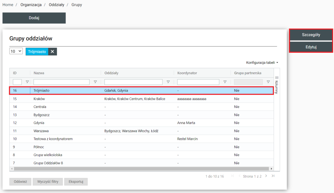Open the Oddziały column filter icon

(168, 82)
